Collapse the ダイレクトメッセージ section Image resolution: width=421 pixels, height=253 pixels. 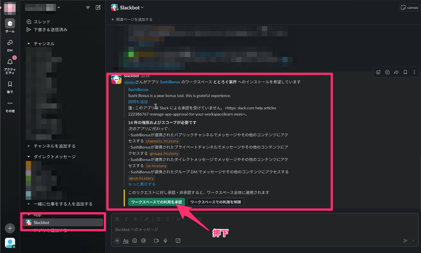tap(28, 157)
